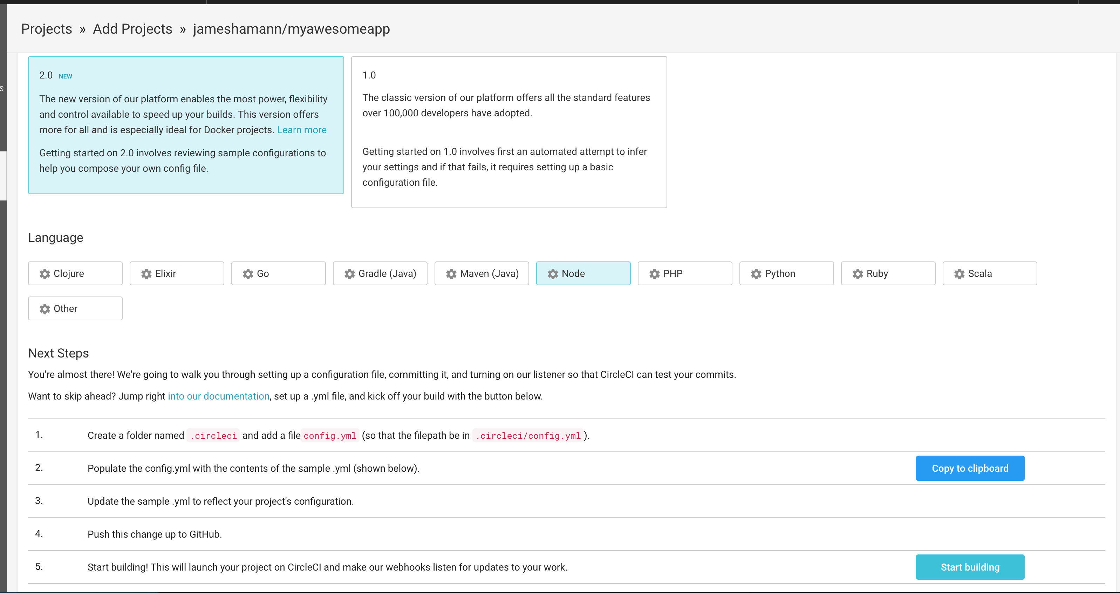
Task: Choose PHP as the language
Action: click(x=685, y=273)
